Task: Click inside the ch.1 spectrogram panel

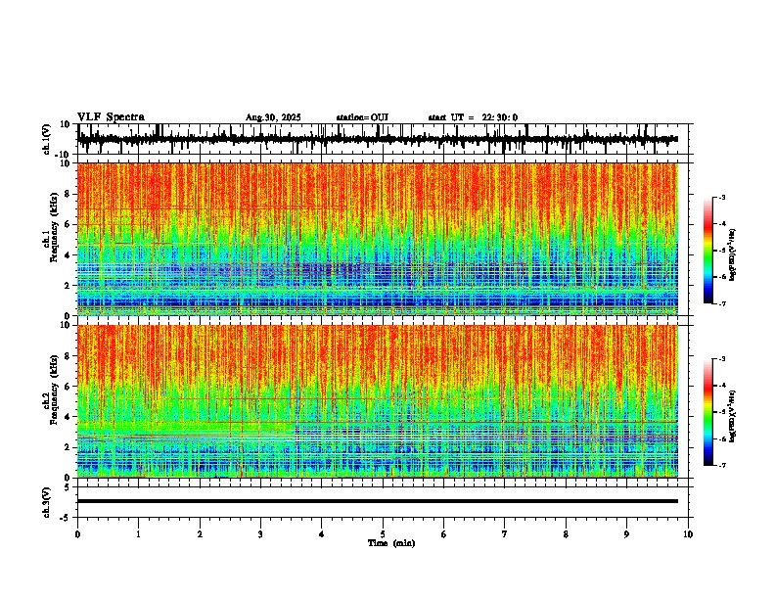Action: 378,239
